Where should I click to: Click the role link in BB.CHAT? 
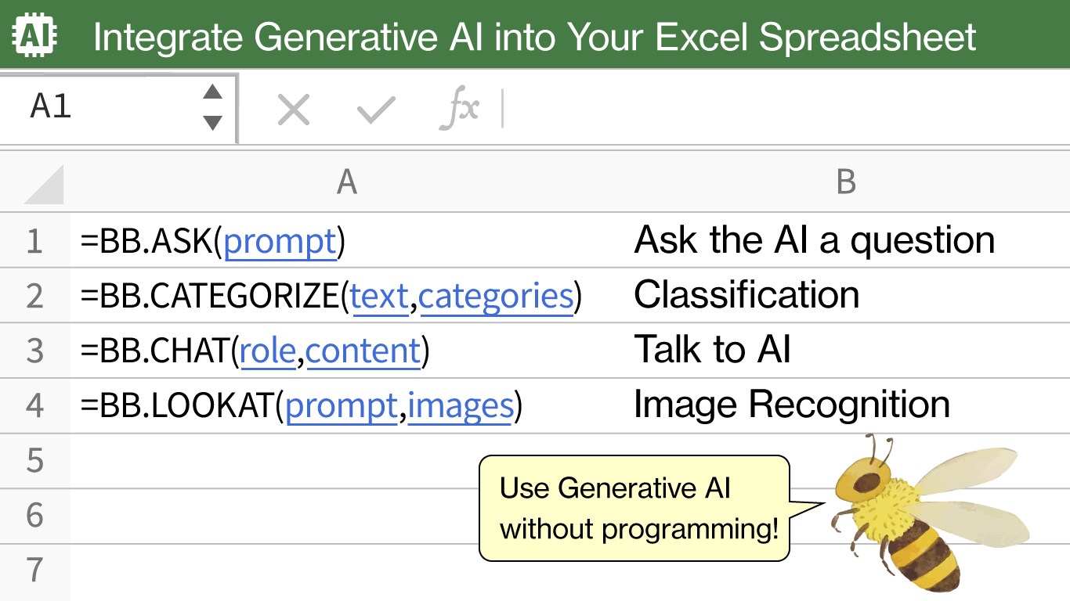click(x=267, y=351)
